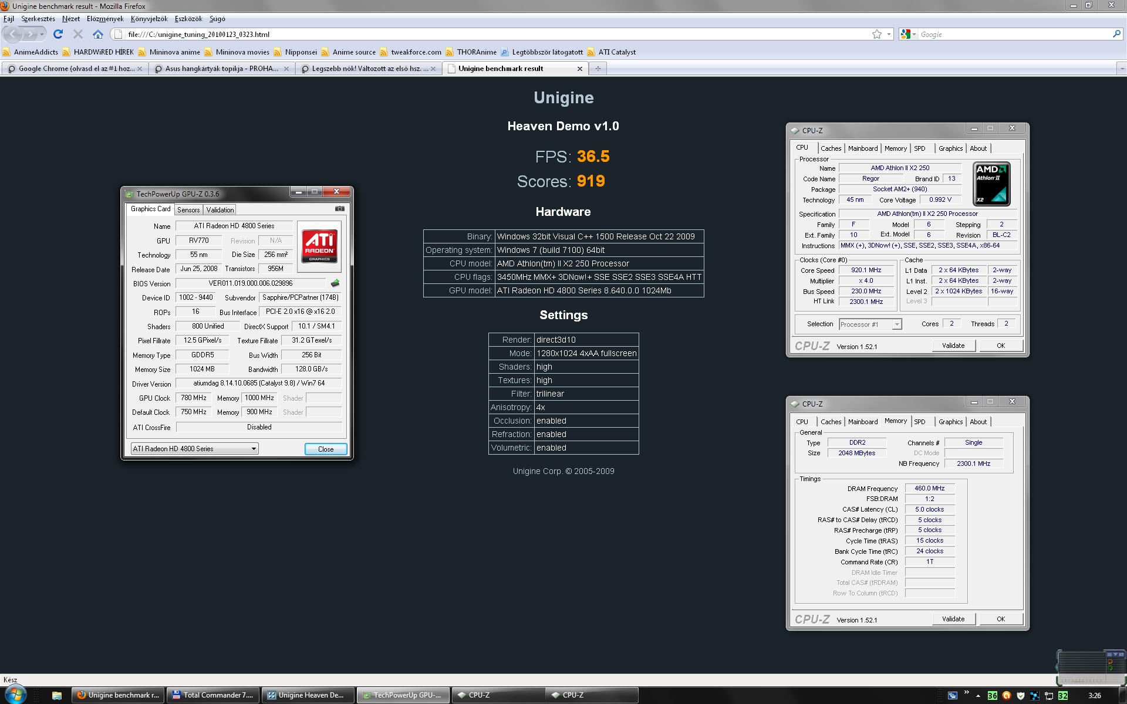Switch to Unigine Heaven Demo taskbar item
This screenshot has width=1127, height=704.
[x=308, y=695]
